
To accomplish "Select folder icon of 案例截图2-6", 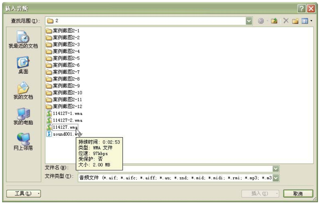I will click(49, 65).
